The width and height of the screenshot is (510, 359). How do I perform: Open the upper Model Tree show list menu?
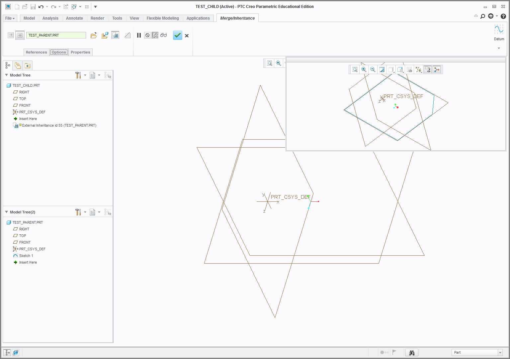tap(93, 75)
